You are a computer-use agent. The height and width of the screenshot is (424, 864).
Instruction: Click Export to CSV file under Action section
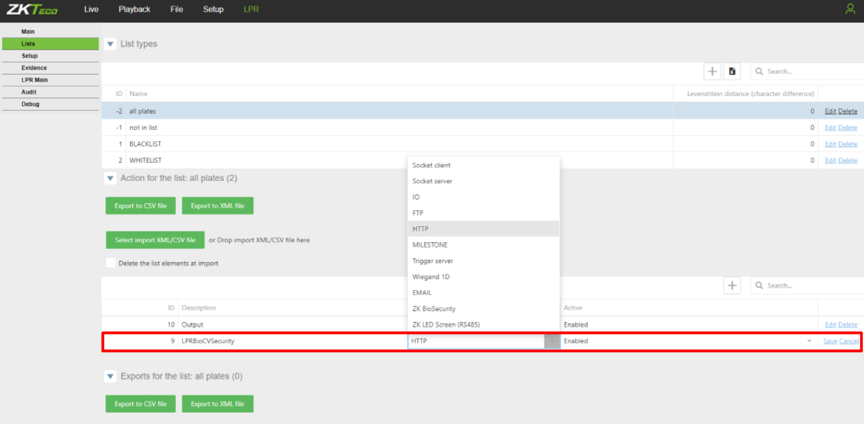click(x=141, y=206)
